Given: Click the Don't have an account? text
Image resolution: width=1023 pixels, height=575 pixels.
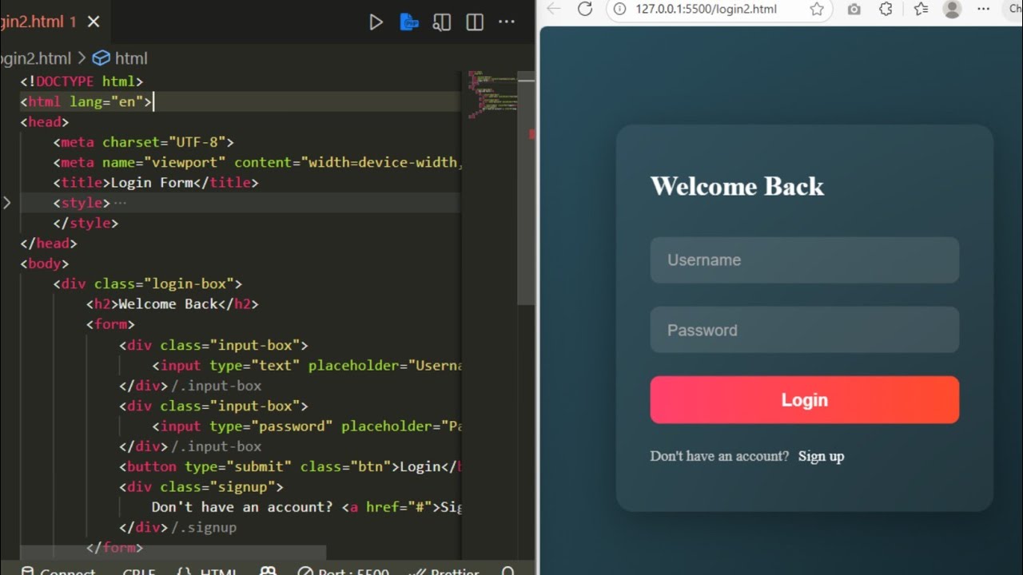Looking at the screenshot, I should [719, 457].
